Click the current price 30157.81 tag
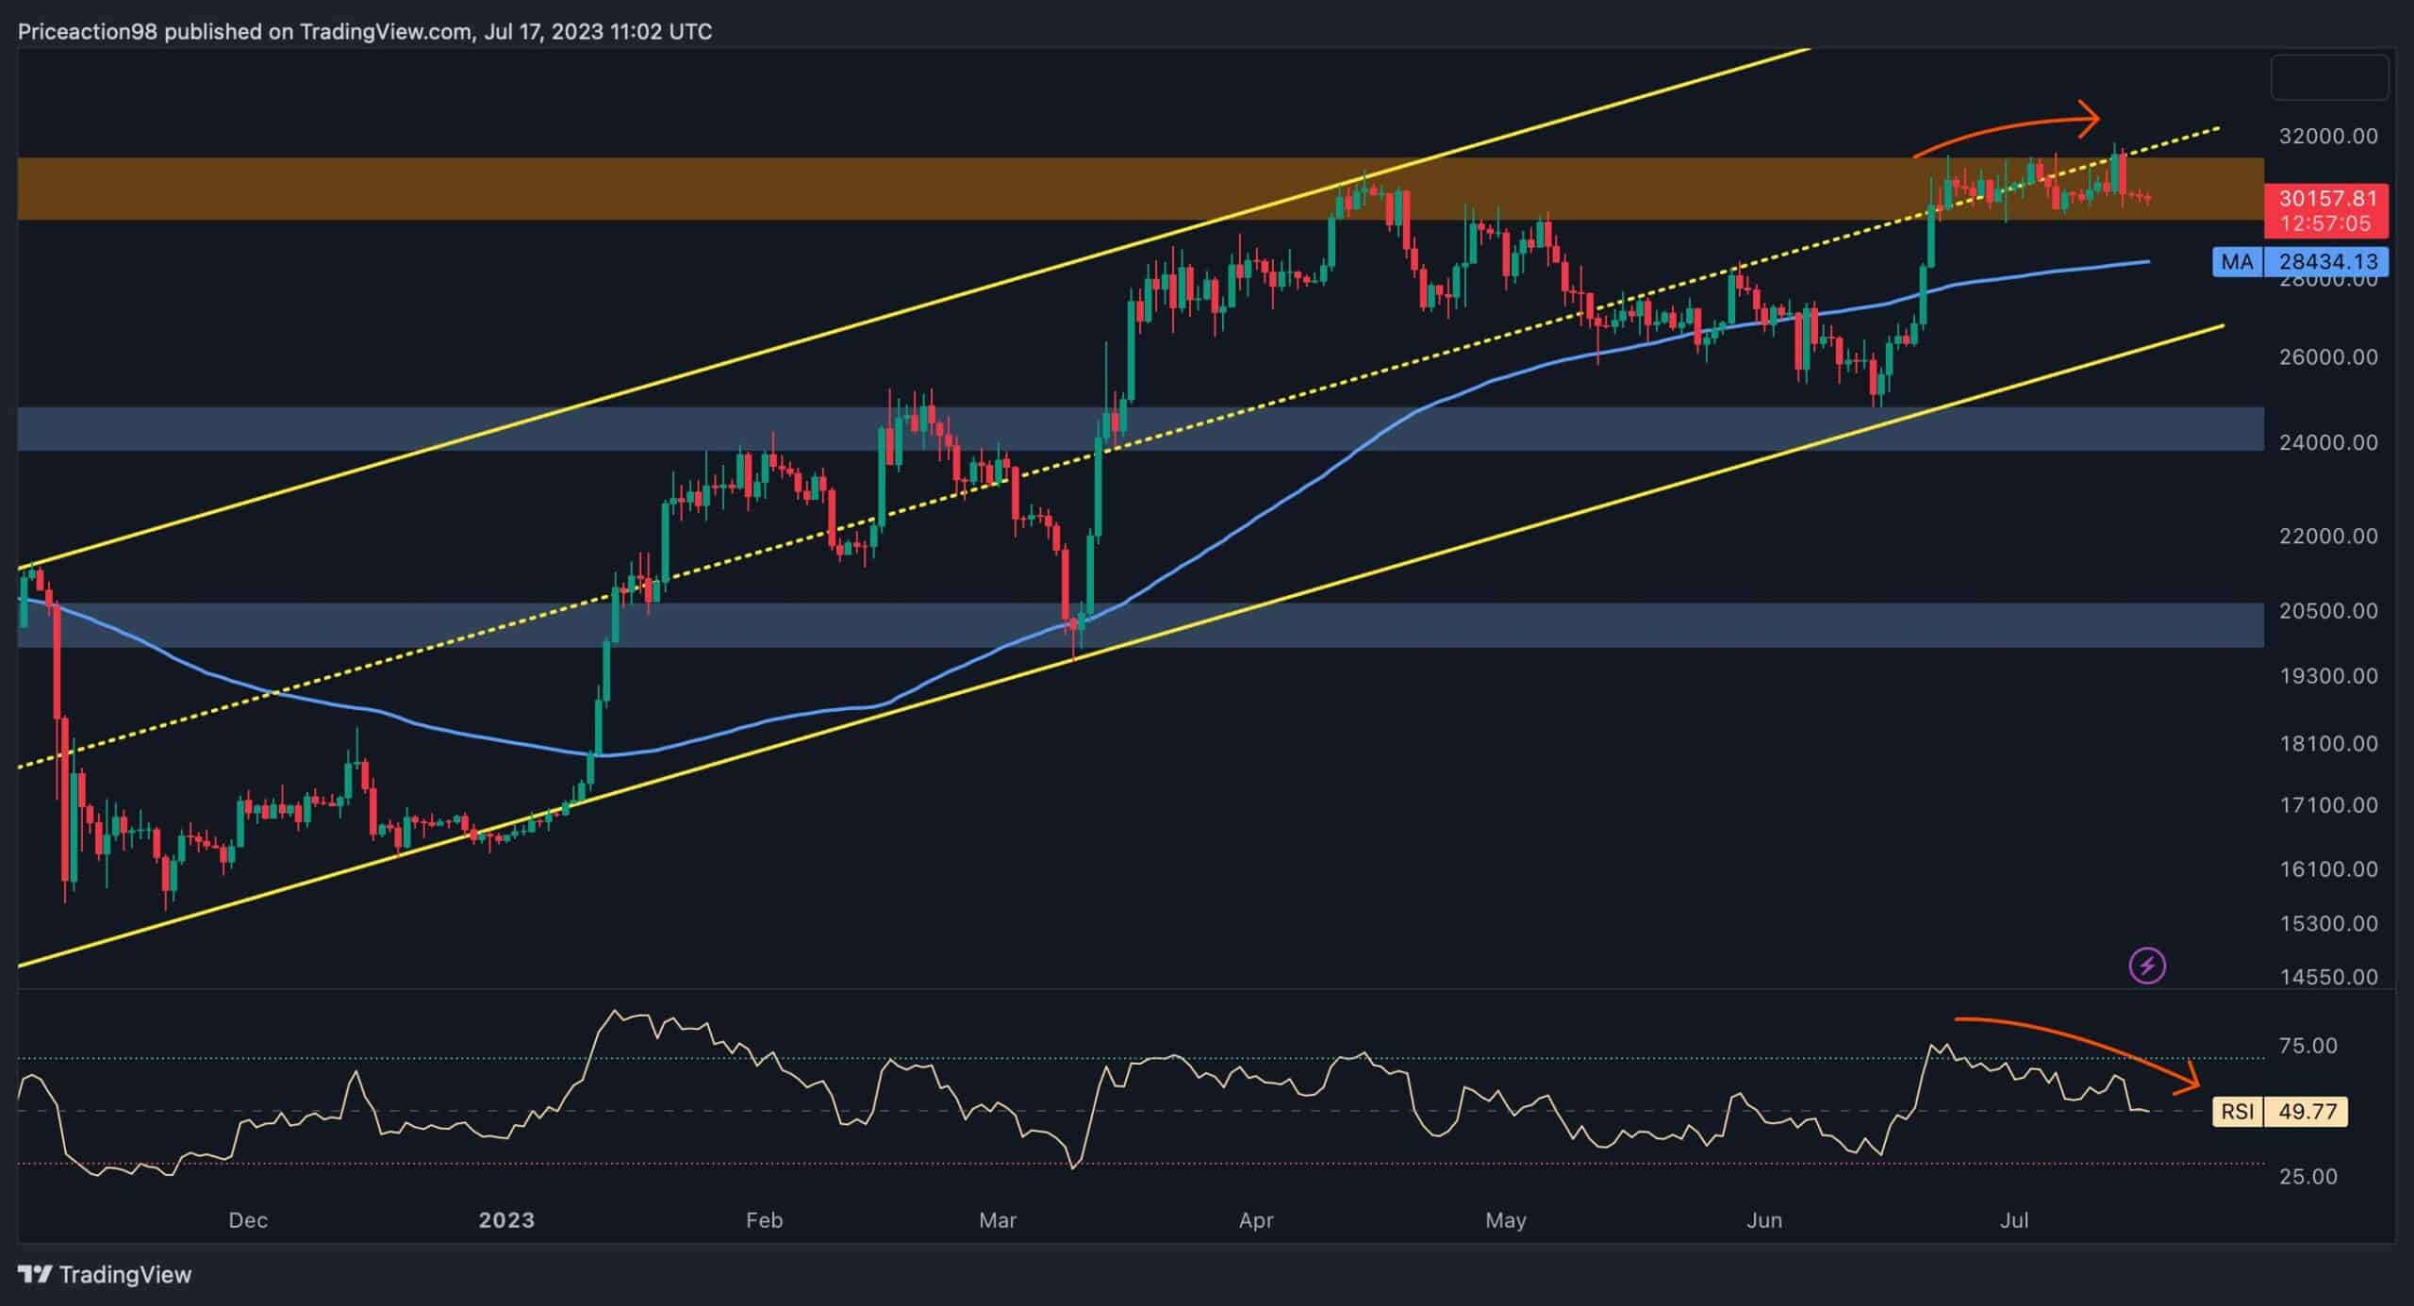2414x1306 pixels. click(x=2326, y=210)
